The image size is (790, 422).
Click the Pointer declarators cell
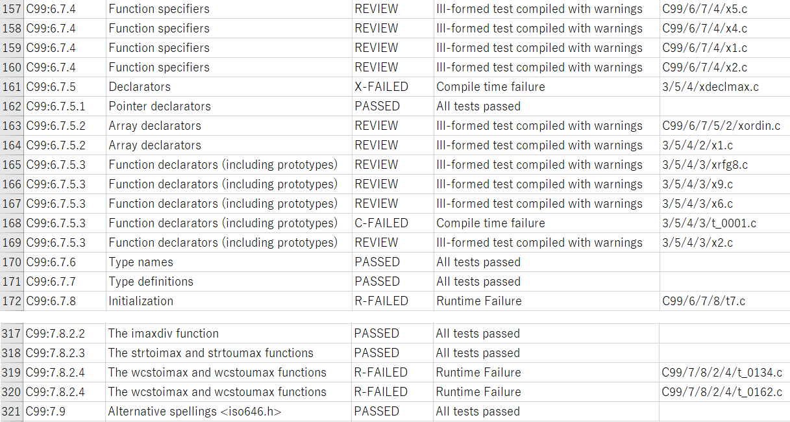click(x=160, y=106)
